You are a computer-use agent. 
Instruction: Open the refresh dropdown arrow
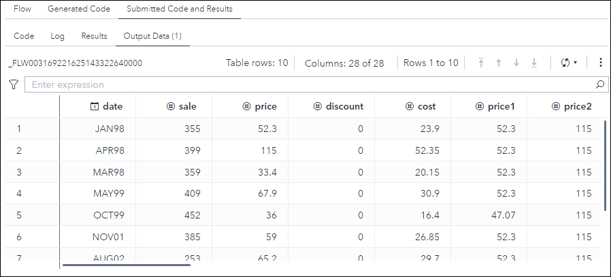[x=576, y=63]
